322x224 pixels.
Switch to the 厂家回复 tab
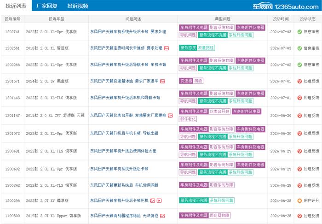[x=46, y=6]
